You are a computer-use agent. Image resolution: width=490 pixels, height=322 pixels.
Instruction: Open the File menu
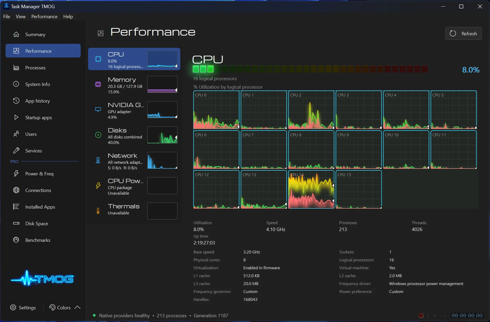pyautogui.click(x=7, y=16)
